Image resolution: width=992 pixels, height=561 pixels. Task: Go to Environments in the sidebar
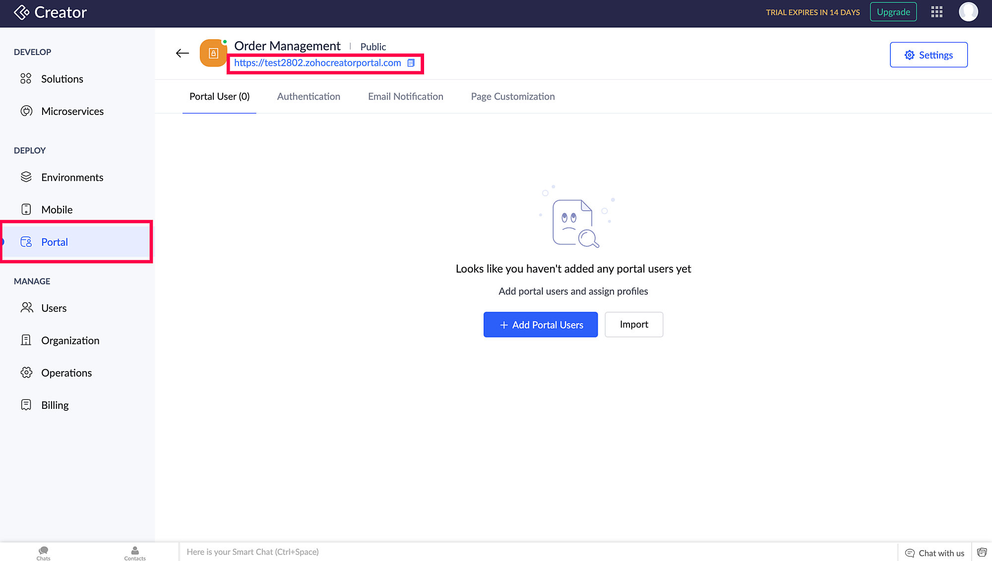pyautogui.click(x=72, y=177)
